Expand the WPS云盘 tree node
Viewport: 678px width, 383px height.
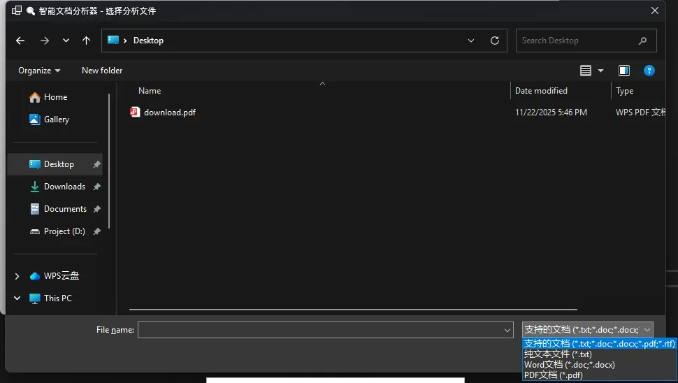tap(17, 276)
